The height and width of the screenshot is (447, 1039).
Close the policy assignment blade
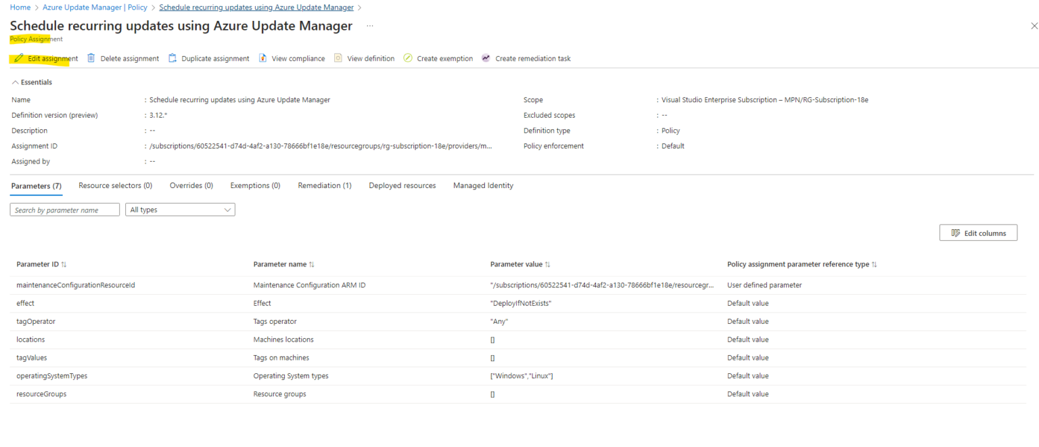point(1033,26)
